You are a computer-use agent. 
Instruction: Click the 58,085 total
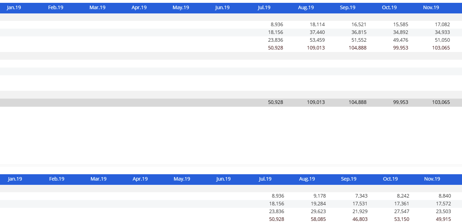318,219
